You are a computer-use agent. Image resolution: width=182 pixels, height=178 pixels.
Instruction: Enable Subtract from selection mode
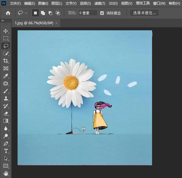pos(50,13)
